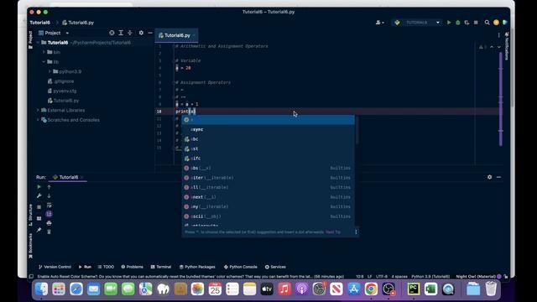Choose the highlighted 'a' completion suggestion

coord(268,120)
